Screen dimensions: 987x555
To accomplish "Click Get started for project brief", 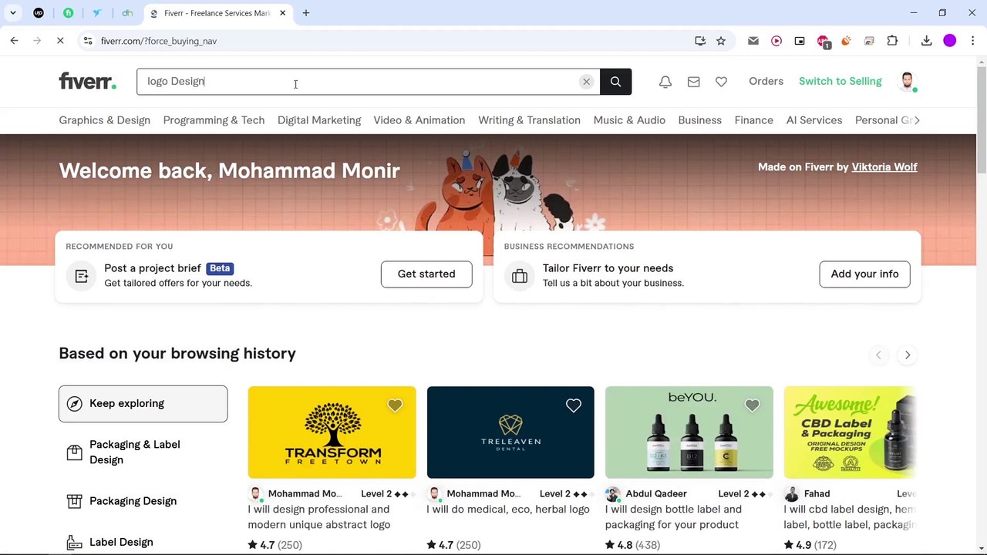I will coord(426,274).
